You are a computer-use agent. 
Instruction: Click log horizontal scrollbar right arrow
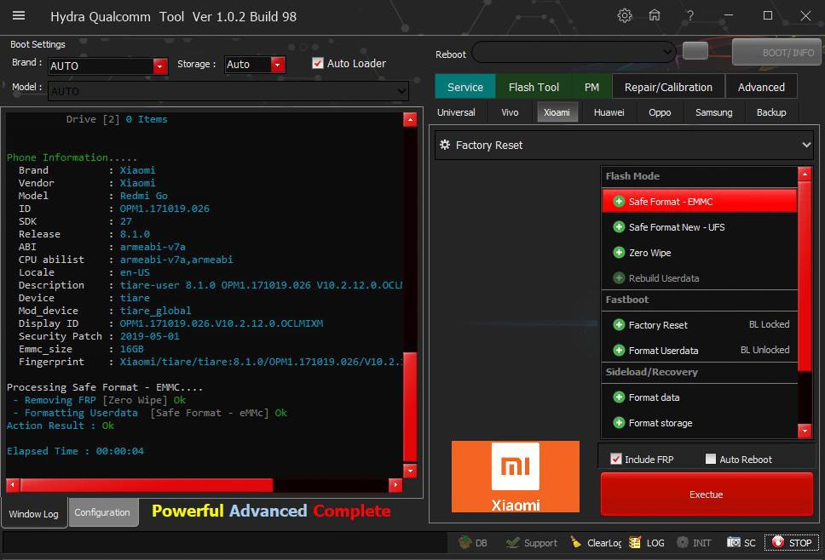point(395,485)
